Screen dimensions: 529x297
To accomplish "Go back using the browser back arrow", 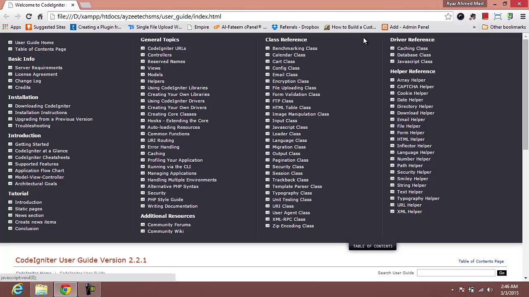I will click(x=6, y=16).
